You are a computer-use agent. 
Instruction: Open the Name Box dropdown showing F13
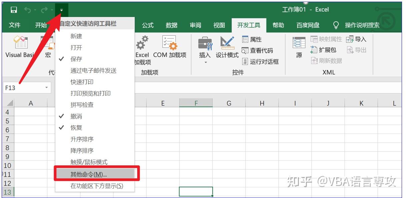pyautogui.click(x=46, y=87)
